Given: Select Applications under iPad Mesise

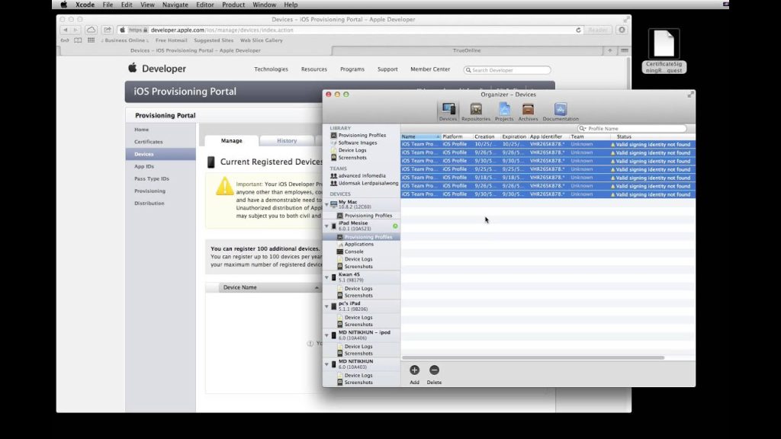Looking at the screenshot, I should (358, 245).
